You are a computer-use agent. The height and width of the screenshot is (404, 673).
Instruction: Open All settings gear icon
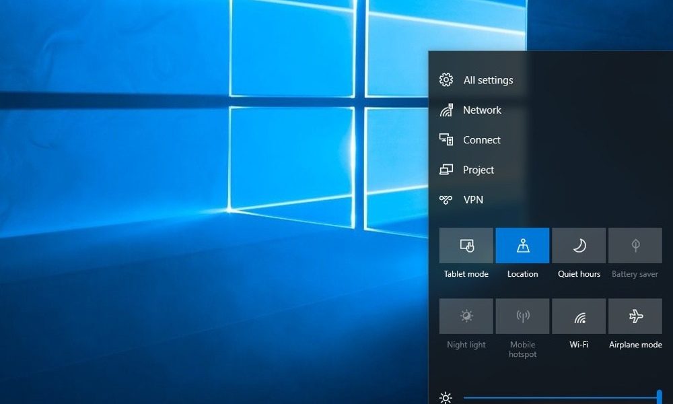[446, 80]
